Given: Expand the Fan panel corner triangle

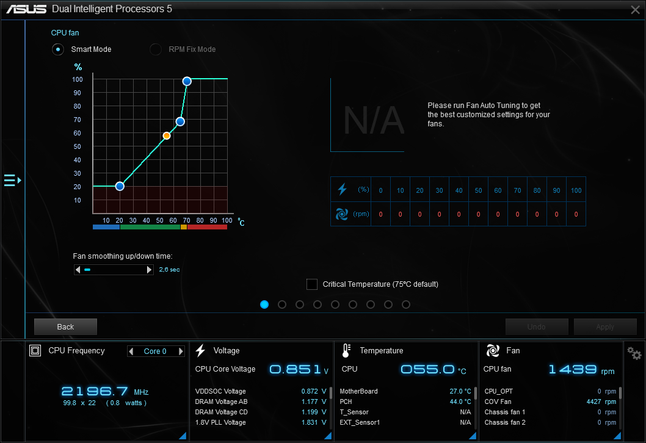Looking at the screenshot, I should pyautogui.click(x=617, y=436).
